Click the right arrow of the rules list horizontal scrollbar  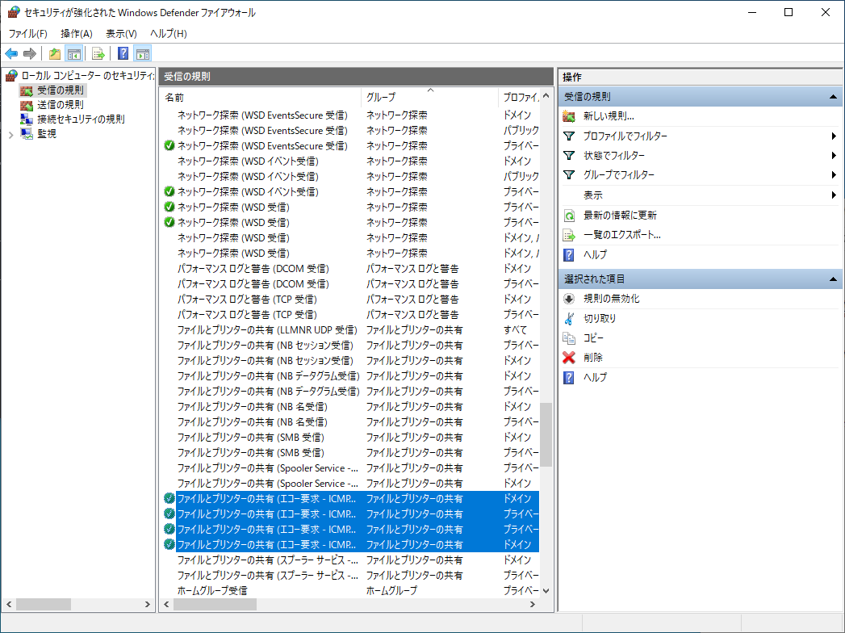533,605
